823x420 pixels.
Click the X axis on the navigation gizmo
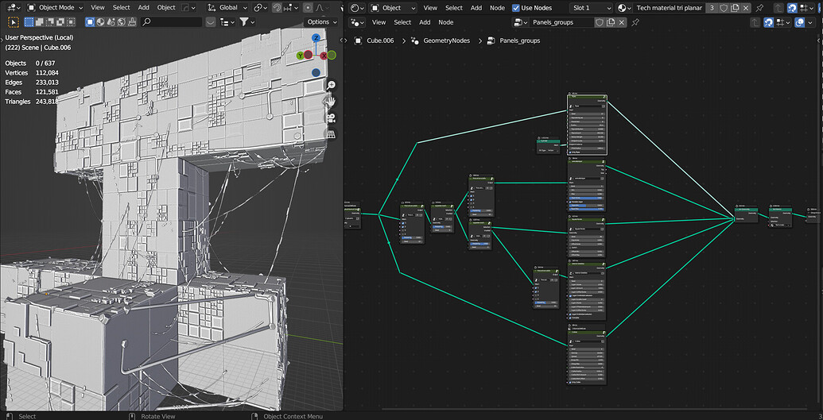point(324,56)
